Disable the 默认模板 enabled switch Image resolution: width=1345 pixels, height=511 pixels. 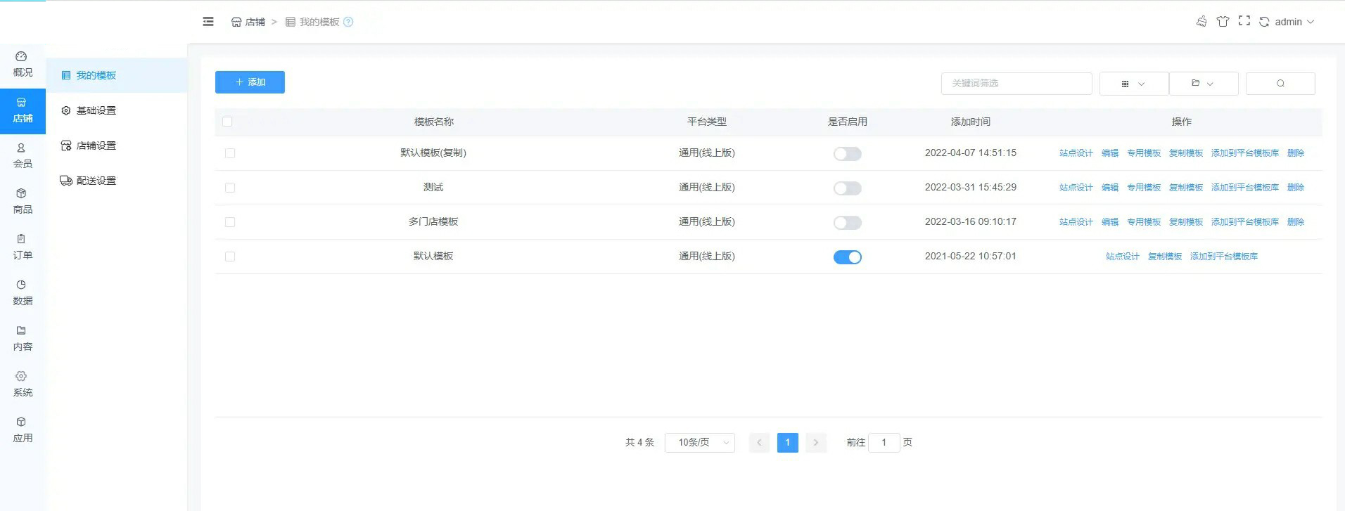coord(848,257)
